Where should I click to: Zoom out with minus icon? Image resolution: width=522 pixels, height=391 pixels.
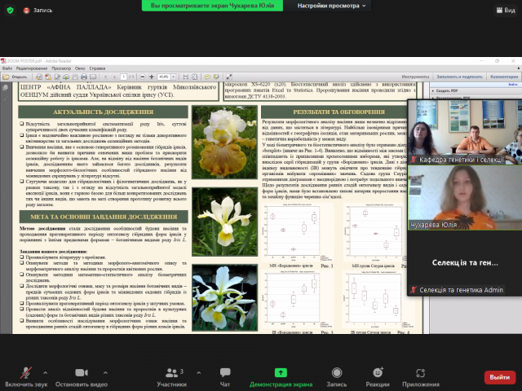coord(143,77)
